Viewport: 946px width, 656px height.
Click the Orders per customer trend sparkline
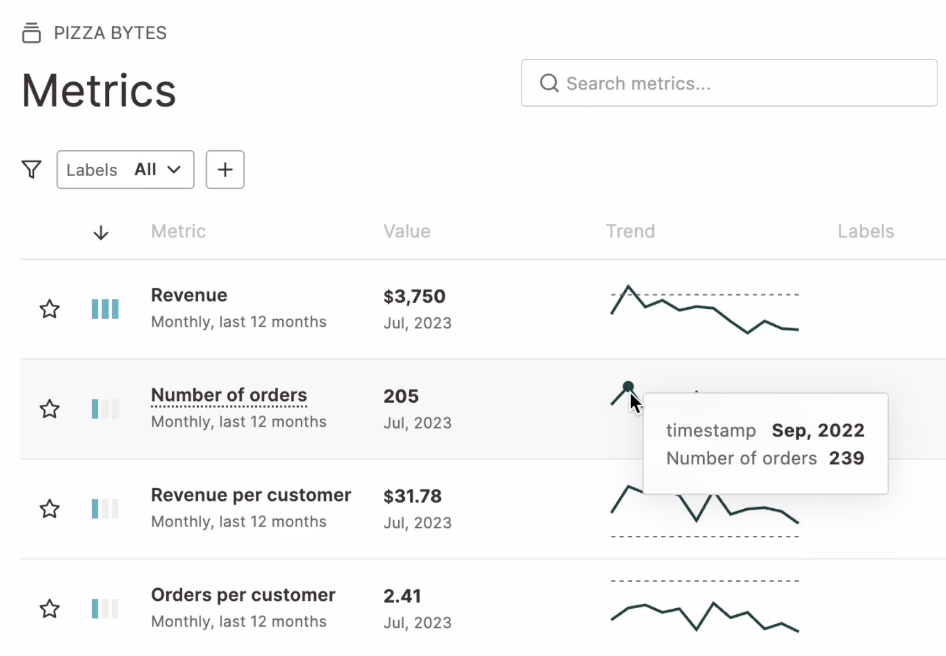pos(705,605)
